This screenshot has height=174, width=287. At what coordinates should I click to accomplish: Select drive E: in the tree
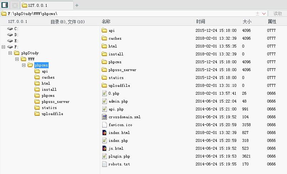(x=16, y=41)
